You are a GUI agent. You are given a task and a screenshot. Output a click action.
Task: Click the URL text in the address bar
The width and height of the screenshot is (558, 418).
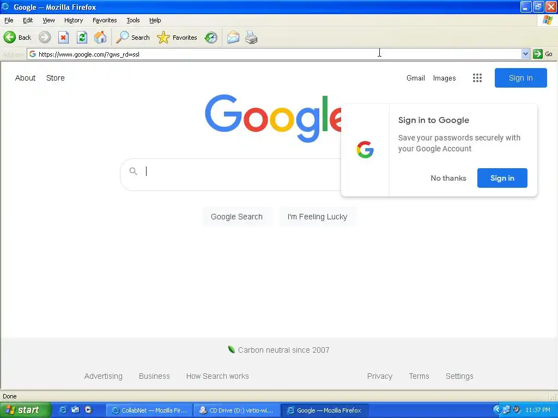[x=89, y=54]
